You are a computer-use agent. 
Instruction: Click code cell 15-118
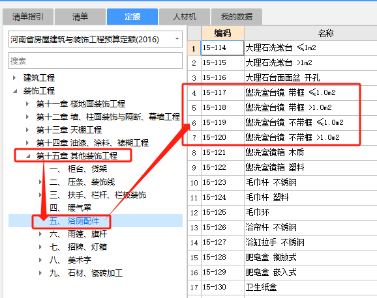[222, 107]
